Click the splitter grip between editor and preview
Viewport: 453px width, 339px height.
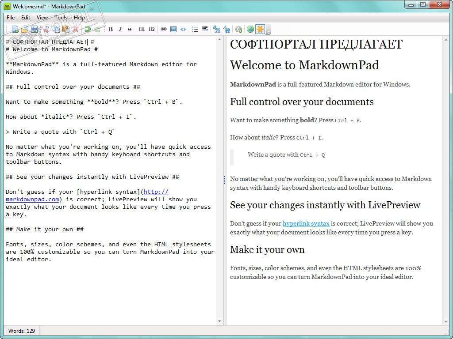coord(224,180)
